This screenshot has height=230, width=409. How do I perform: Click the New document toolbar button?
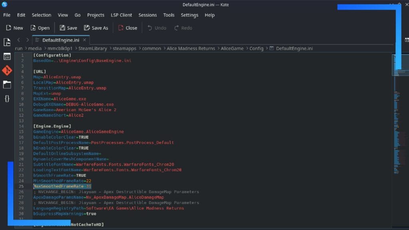click(14, 28)
